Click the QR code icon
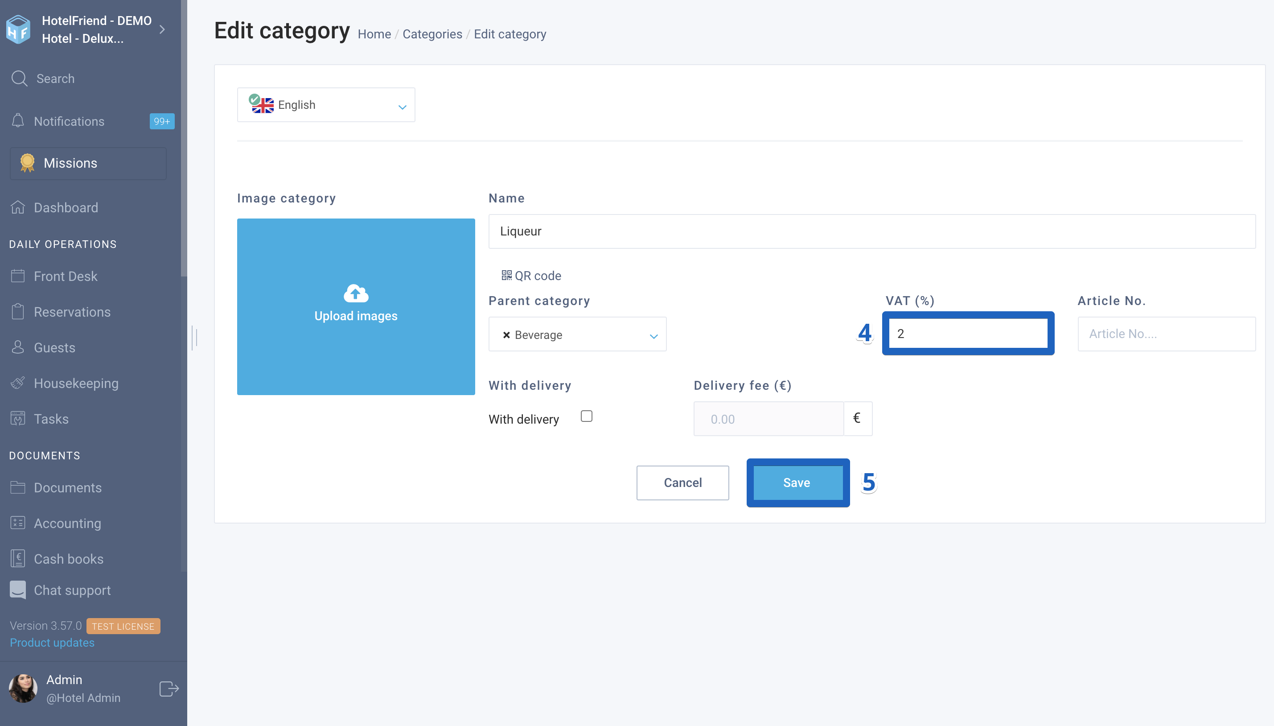 click(506, 275)
